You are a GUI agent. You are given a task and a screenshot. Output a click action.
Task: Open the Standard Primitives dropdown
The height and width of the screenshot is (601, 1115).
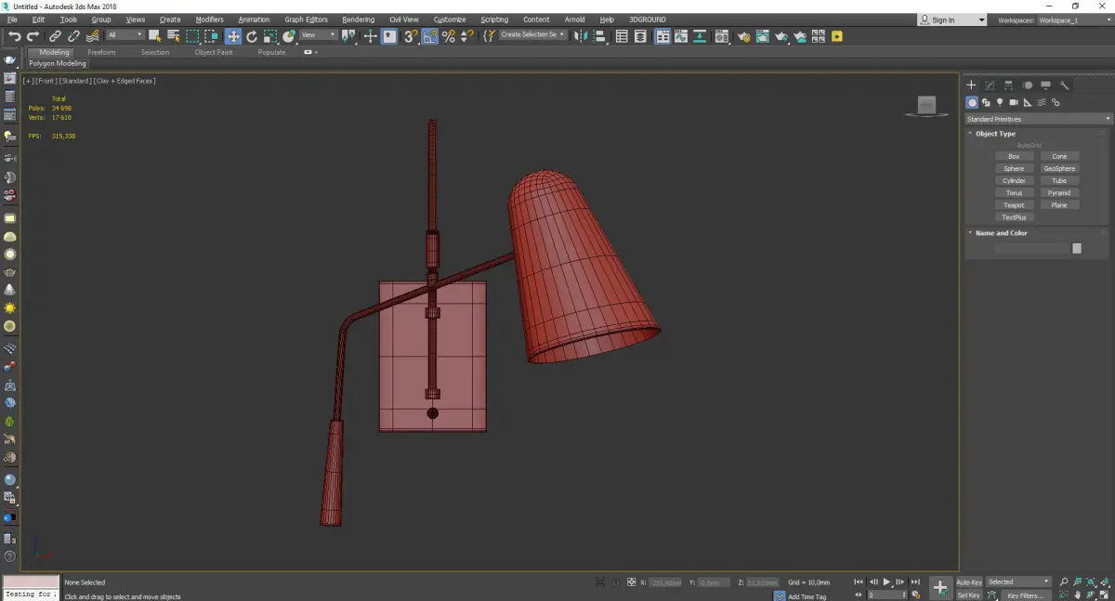pyautogui.click(x=1038, y=119)
